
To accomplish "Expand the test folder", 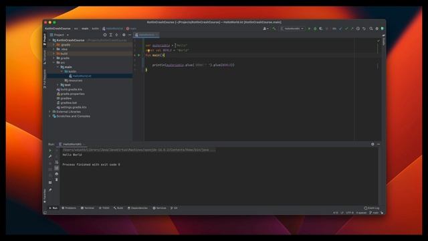I will click(58, 85).
